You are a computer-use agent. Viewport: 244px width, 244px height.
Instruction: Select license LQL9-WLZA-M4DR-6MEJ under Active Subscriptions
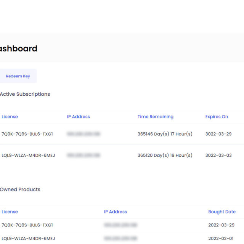click(x=28, y=156)
